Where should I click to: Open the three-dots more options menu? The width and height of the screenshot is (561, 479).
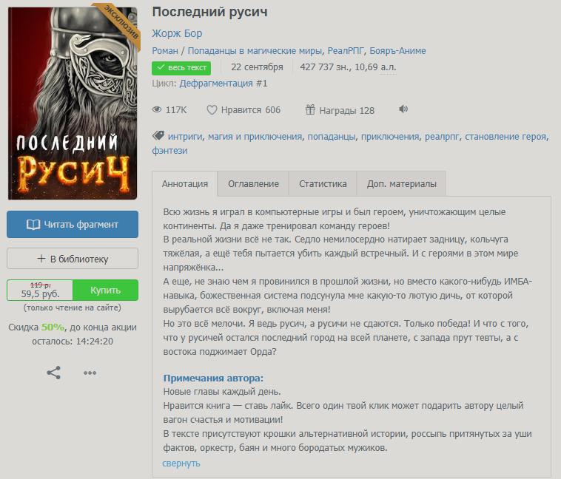coord(90,373)
